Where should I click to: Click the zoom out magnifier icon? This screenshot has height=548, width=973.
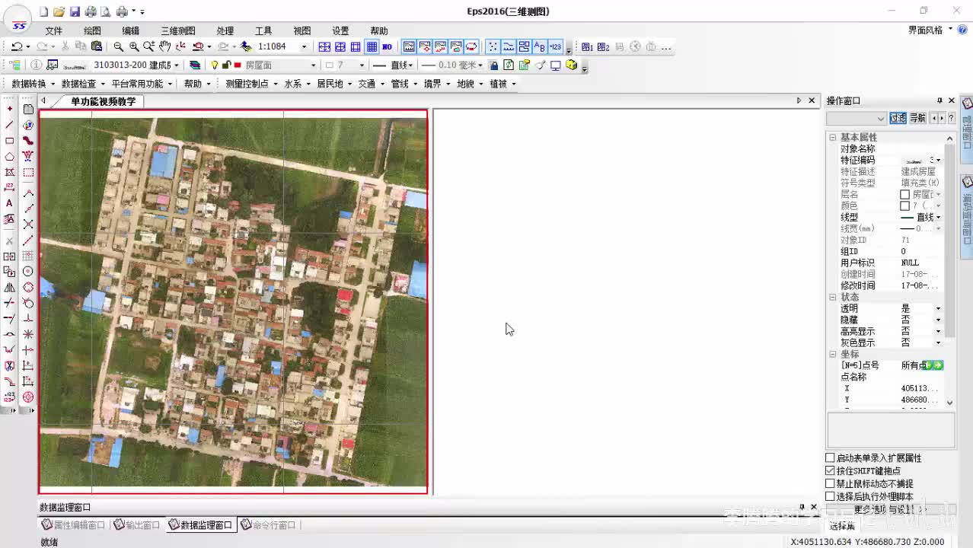point(118,47)
